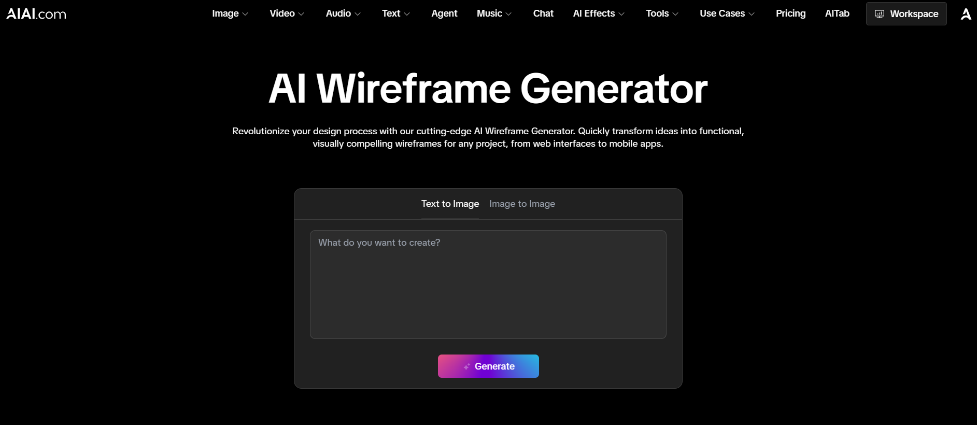Select the Text to Image tab

[450, 204]
